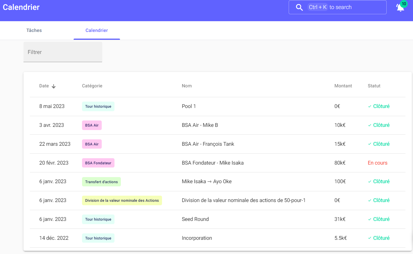Click into the Filtrer input field
Screen dimensions: 413x254
tap(63, 52)
